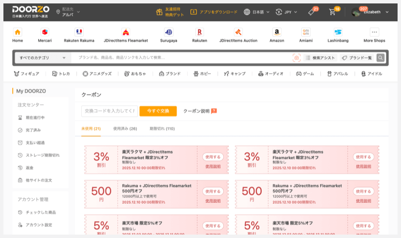Open the Lashinbang shop icon
Viewport: 401px width, 238px height.
coord(338,32)
